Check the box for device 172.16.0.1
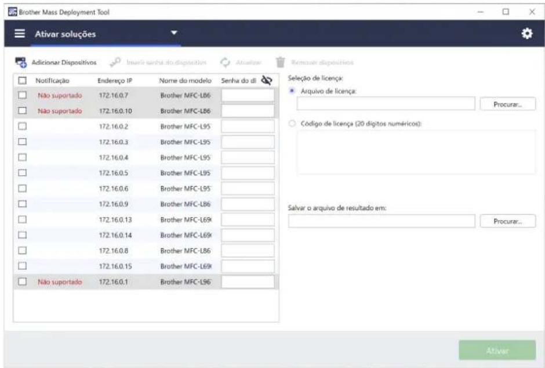The image size is (545, 368). coord(22,282)
